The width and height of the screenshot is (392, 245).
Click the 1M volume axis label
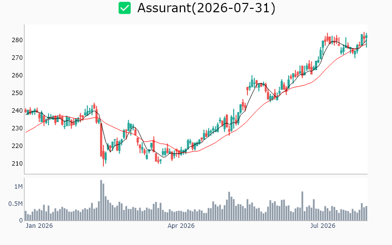(x=19, y=187)
